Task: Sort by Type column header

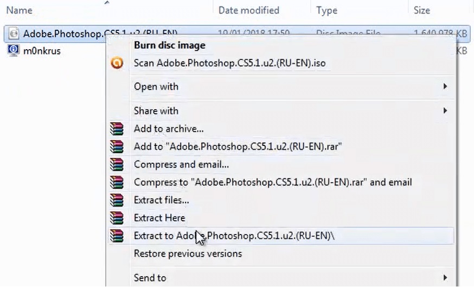Action: tap(327, 10)
